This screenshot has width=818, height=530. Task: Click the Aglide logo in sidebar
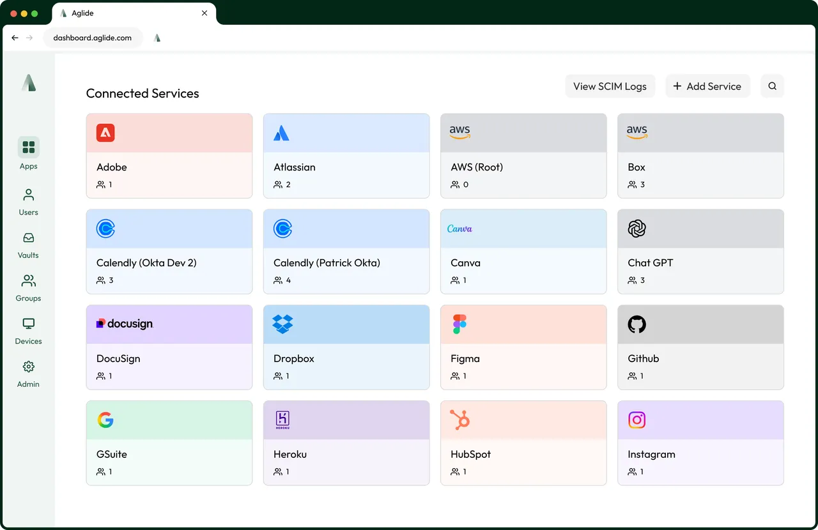28,82
